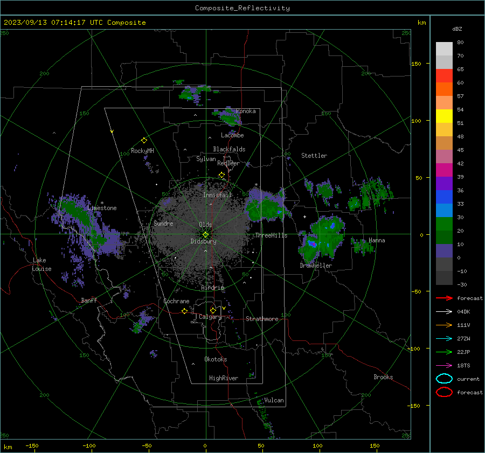Click the -150 tick on bottom km axis
Viewport: 485px width, 453px height.
coord(32,445)
